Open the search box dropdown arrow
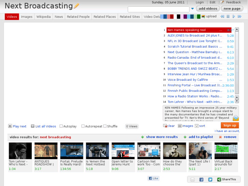Image resolution: width=248 pixels, height=186 pixels. coord(192,9)
